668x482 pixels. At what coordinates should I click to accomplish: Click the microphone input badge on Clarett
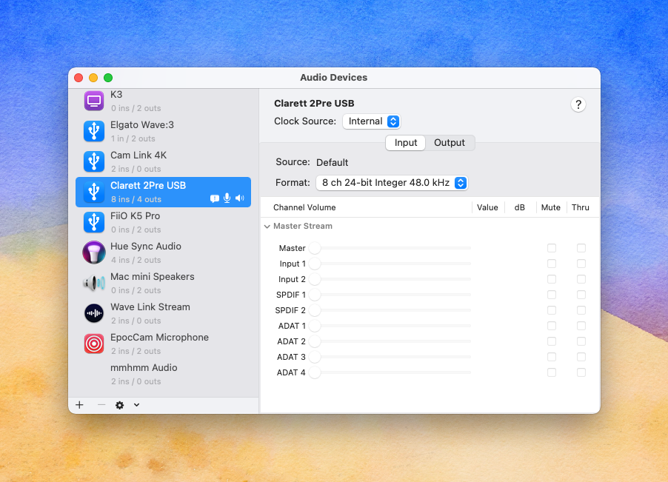[x=227, y=198]
